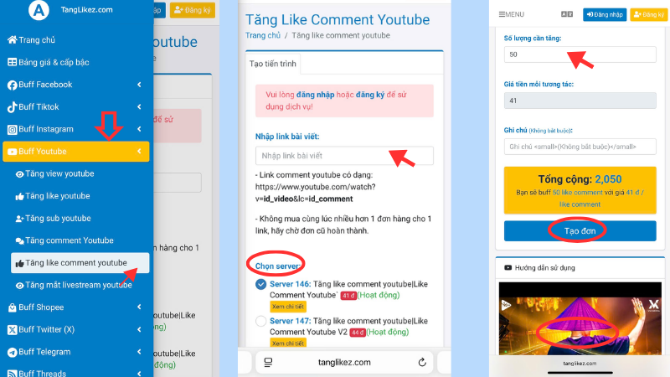Click Xem chi tiết under Server 147
Viewport: 670px width, 377px height.
pyautogui.click(x=288, y=343)
